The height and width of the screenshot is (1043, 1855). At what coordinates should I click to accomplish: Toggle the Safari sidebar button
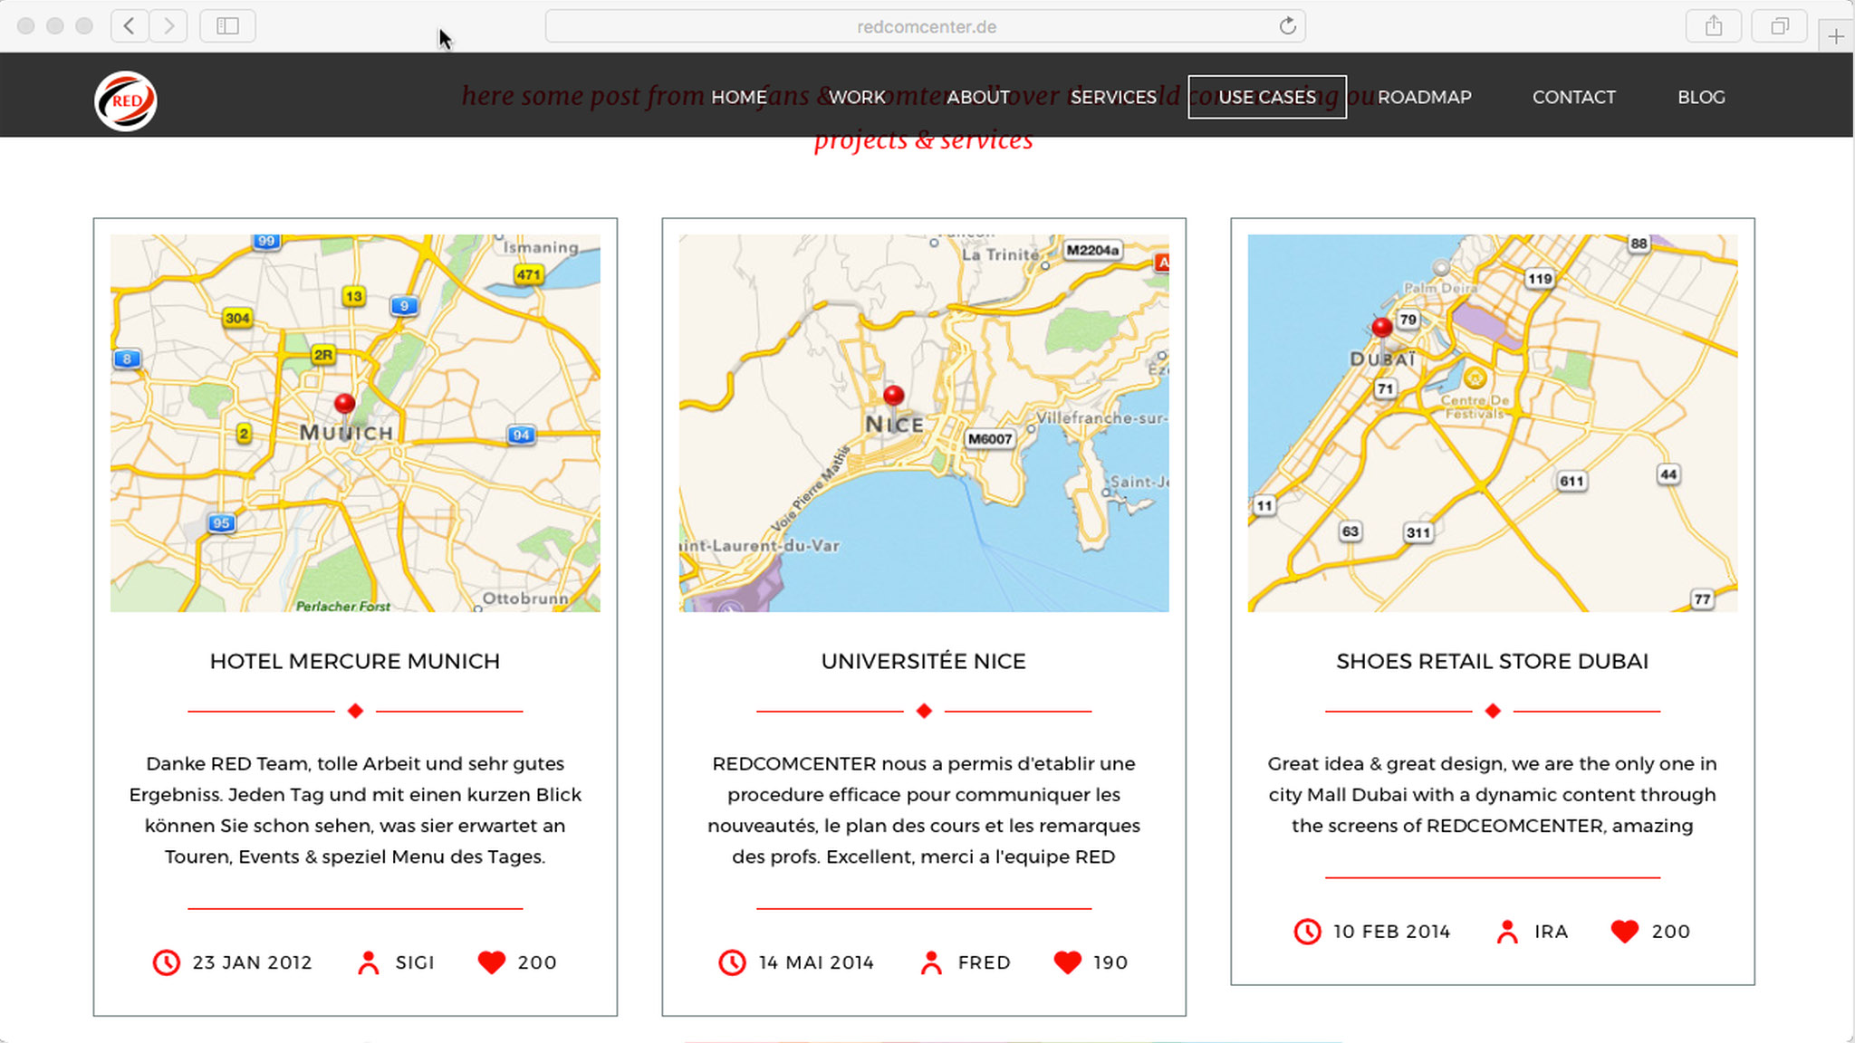coord(227,26)
